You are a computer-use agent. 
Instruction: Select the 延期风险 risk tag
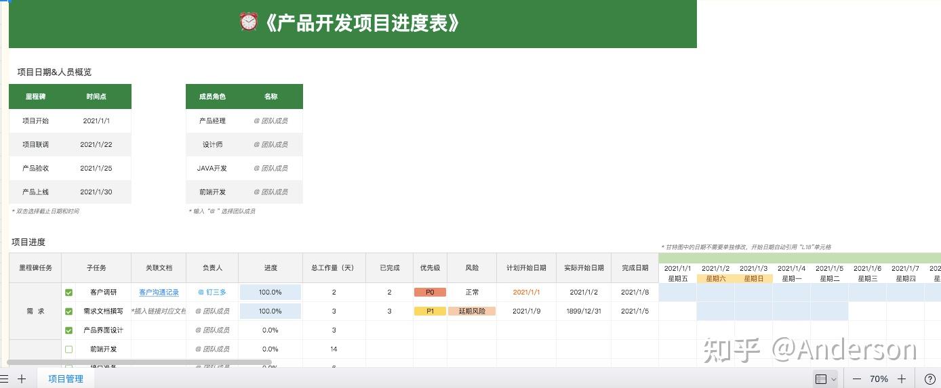tap(472, 311)
